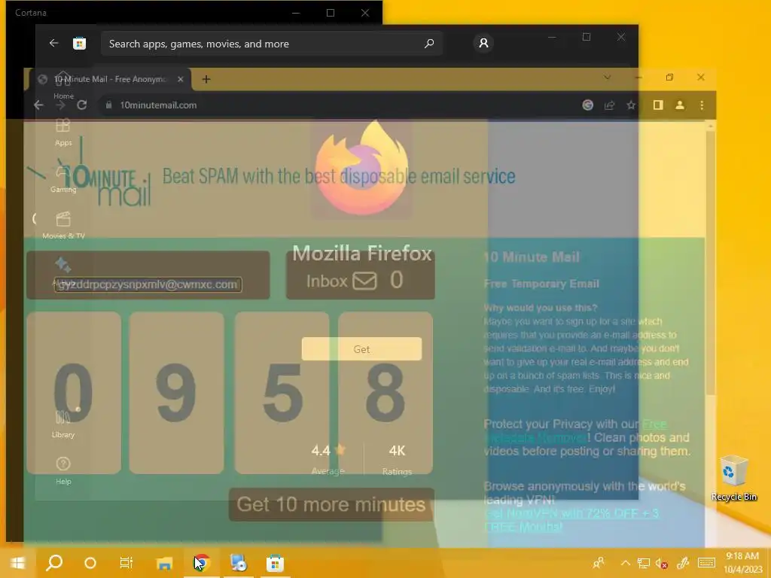Click Get 10 more minutes button
This screenshot has width=771, height=578.
(331, 504)
